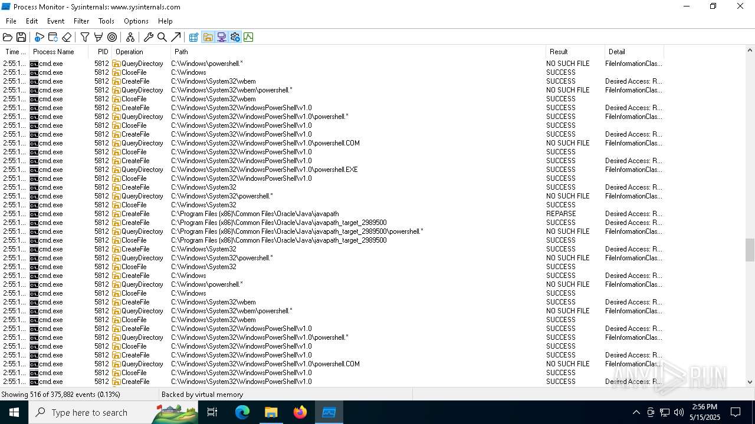The height and width of the screenshot is (424, 755).
Task: Select the javapath_target_2989500\powershell.* path
Action: 297,231
